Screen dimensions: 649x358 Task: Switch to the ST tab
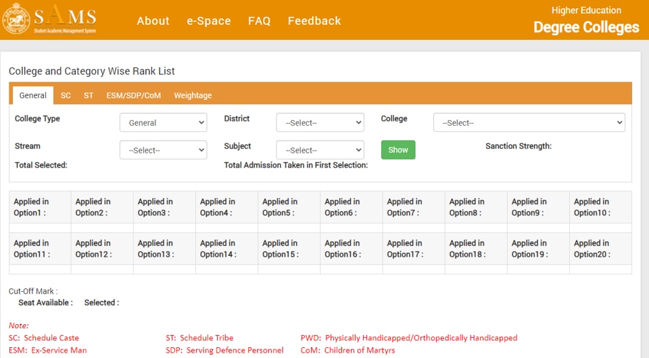pos(89,95)
